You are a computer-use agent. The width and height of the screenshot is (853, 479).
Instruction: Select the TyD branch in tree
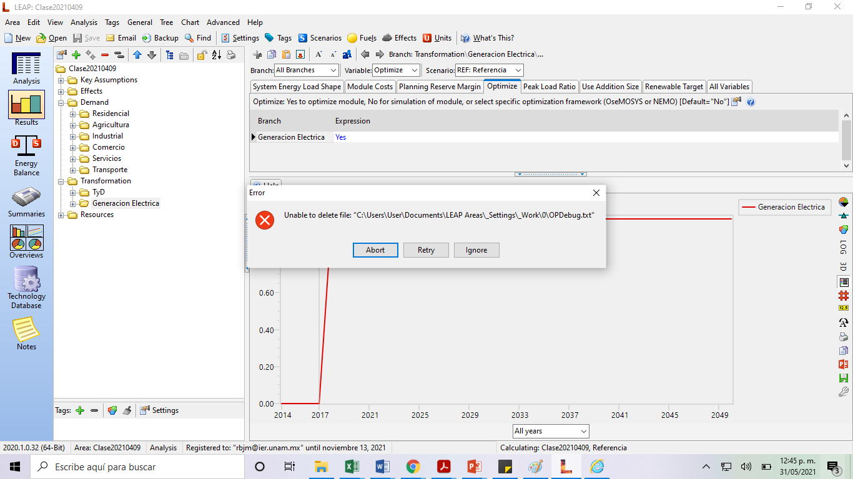coord(99,192)
